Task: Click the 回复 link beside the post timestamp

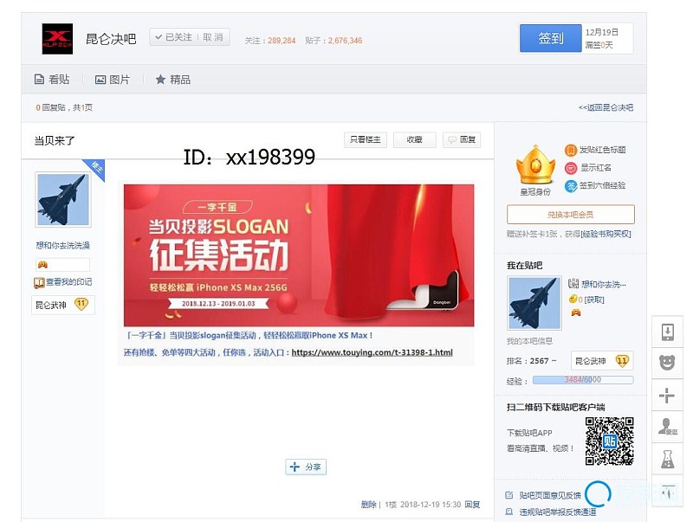Action: pyautogui.click(x=472, y=505)
